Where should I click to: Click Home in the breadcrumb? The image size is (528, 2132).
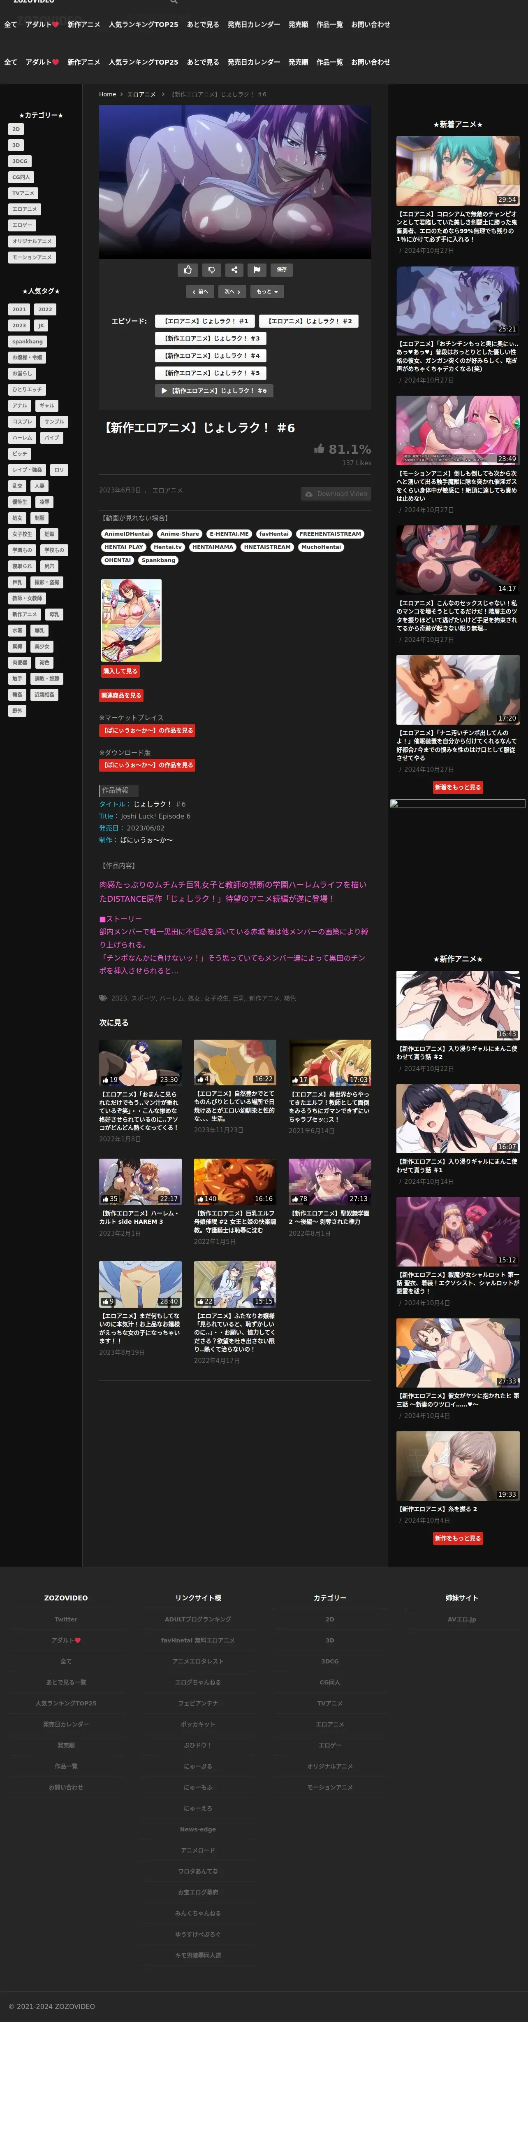pyautogui.click(x=107, y=94)
